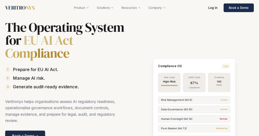Click the Veritronyx logo

[20, 8]
